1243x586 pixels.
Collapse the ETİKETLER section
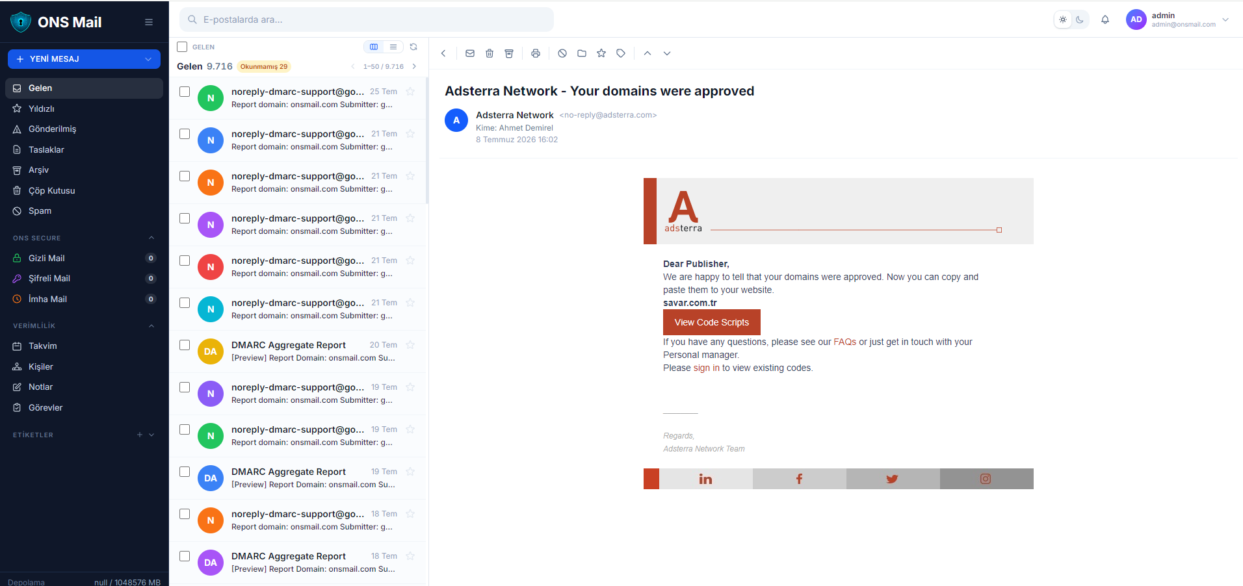151,435
